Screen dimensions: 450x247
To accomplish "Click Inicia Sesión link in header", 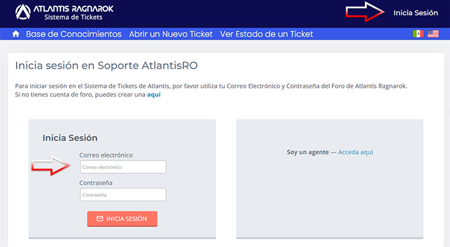I will point(415,13).
